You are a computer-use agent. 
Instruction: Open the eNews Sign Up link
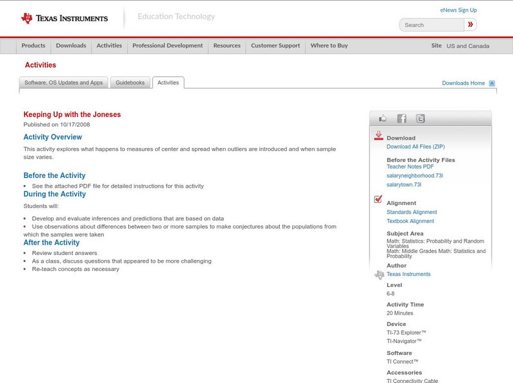tap(458, 10)
